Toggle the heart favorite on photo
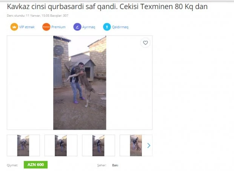Screen dimensions: 234x171 [x=145, y=43]
